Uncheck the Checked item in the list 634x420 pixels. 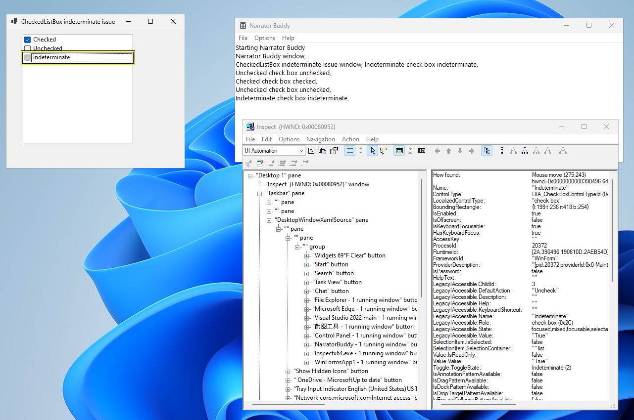click(x=27, y=39)
